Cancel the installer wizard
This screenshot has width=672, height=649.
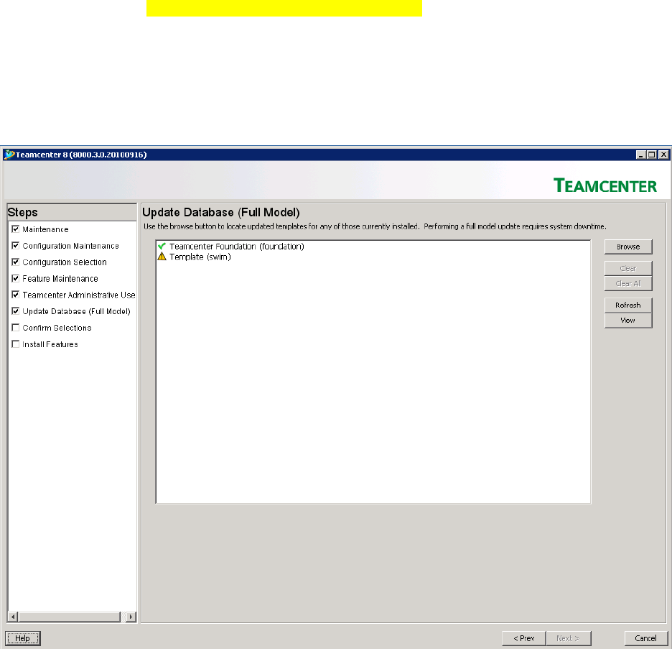pos(646,638)
